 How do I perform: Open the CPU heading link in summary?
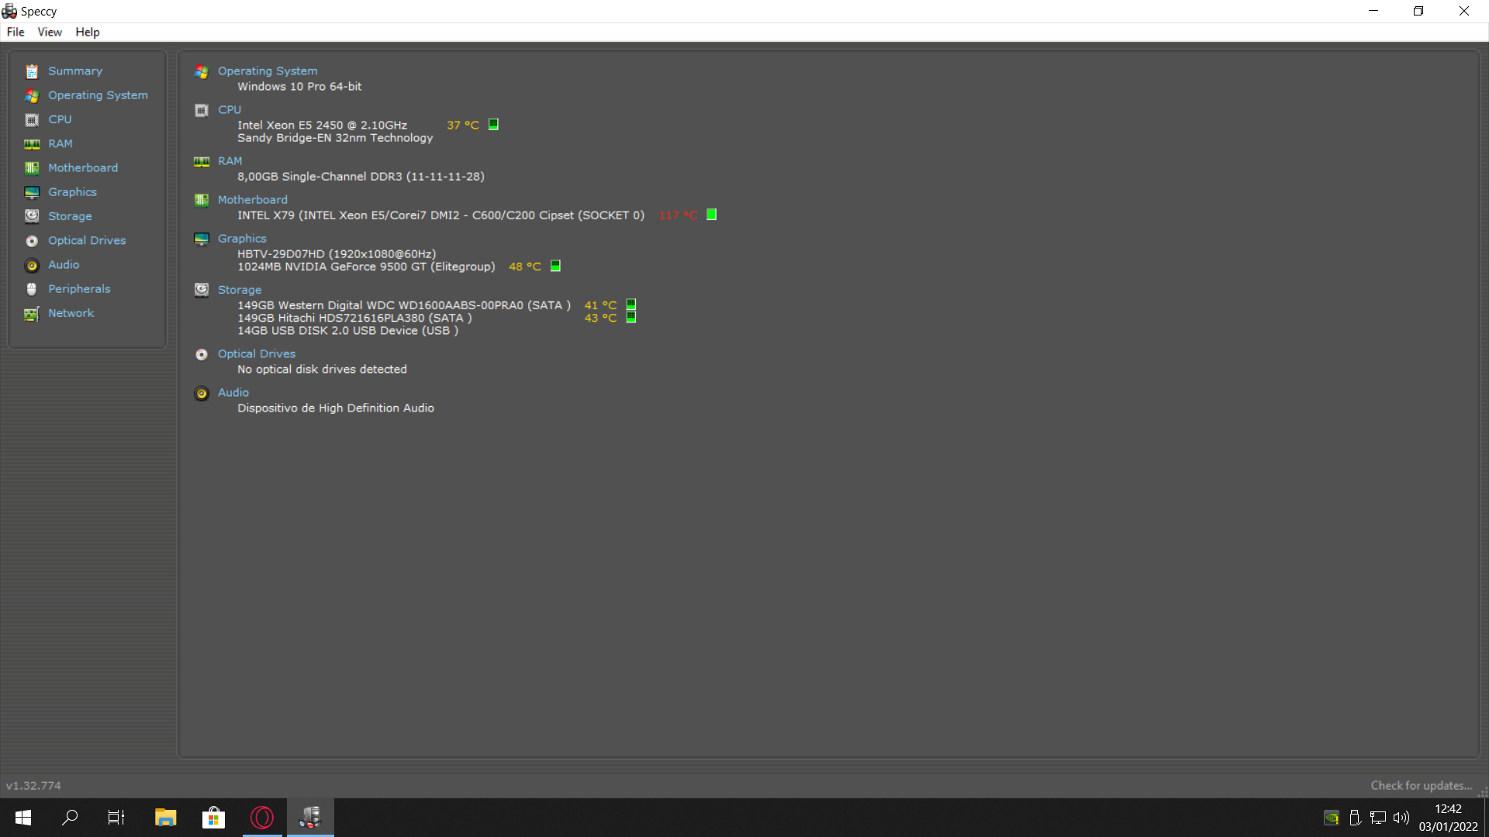(230, 110)
